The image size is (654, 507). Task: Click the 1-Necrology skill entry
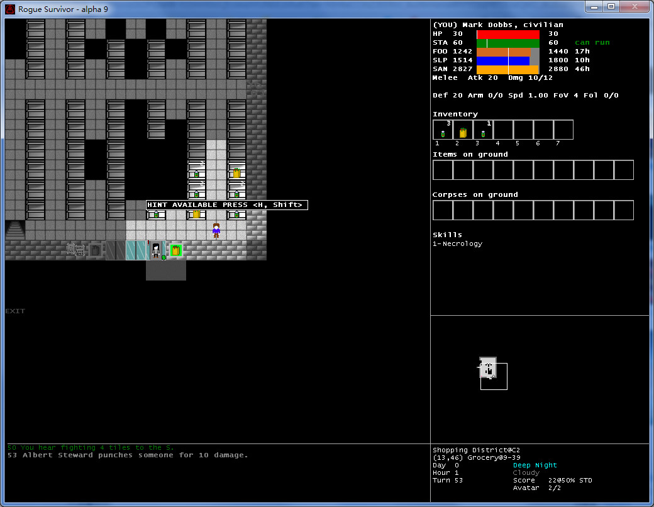pos(457,243)
